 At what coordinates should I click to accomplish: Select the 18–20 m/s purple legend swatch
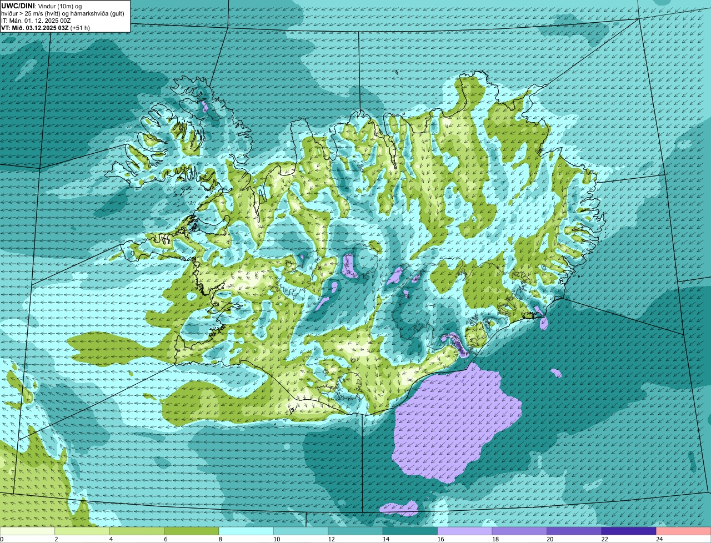click(x=520, y=531)
